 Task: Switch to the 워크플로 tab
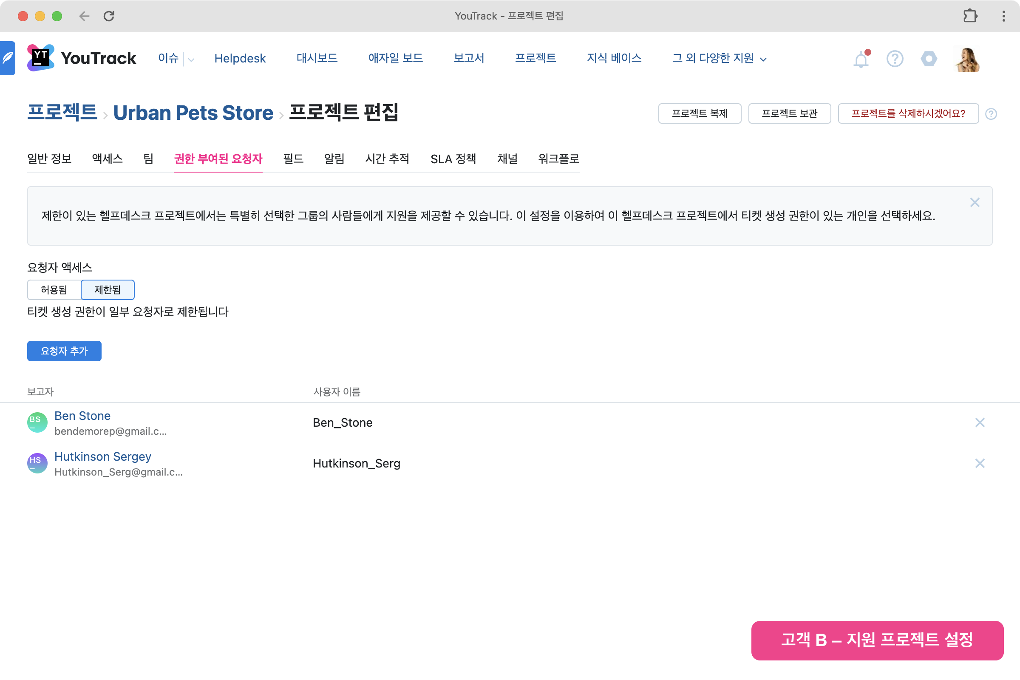pyautogui.click(x=558, y=159)
